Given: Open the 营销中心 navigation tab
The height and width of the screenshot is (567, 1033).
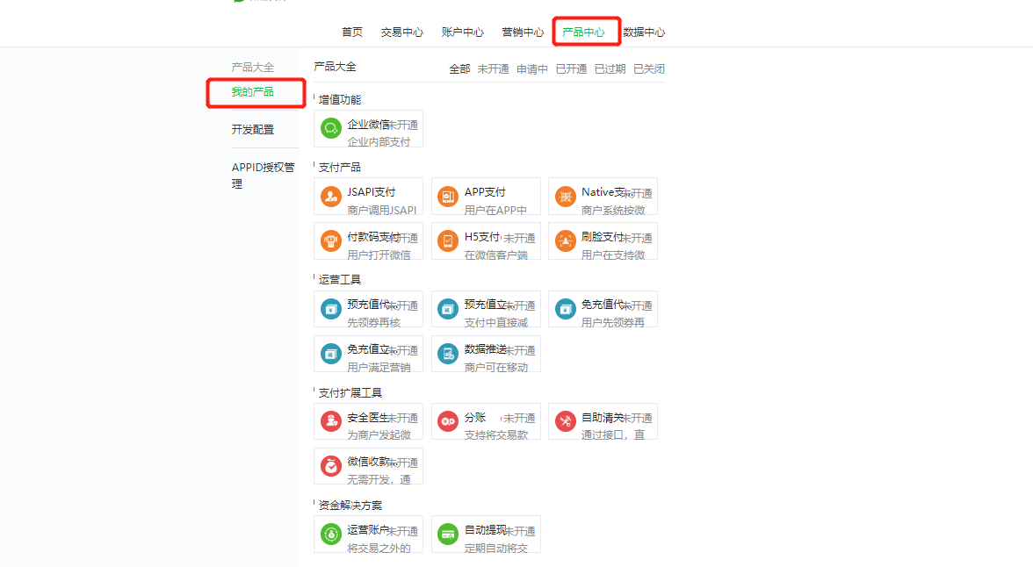Looking at the screenshot, I should point(524,32).
